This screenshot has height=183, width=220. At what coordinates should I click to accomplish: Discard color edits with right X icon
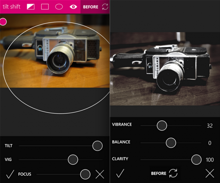pos(210,173)
